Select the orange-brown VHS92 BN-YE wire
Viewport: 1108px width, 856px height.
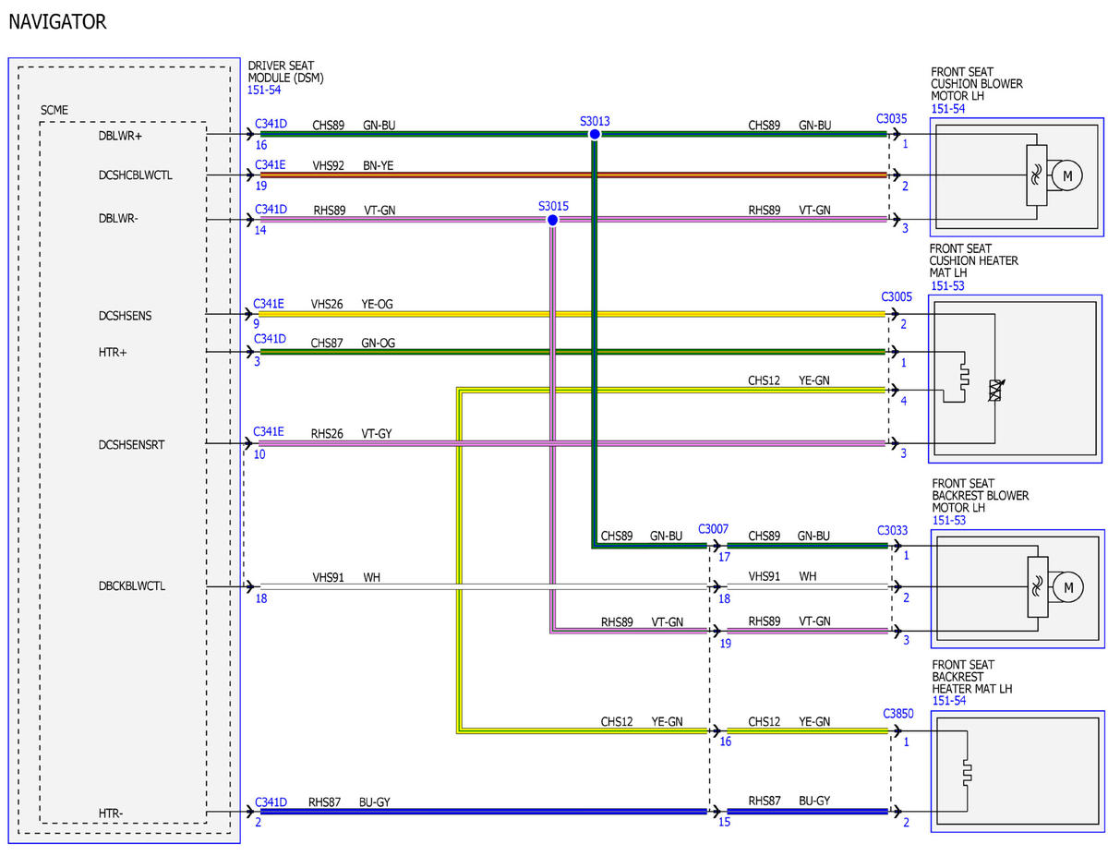pyautogui.click(x=573, y=175)
